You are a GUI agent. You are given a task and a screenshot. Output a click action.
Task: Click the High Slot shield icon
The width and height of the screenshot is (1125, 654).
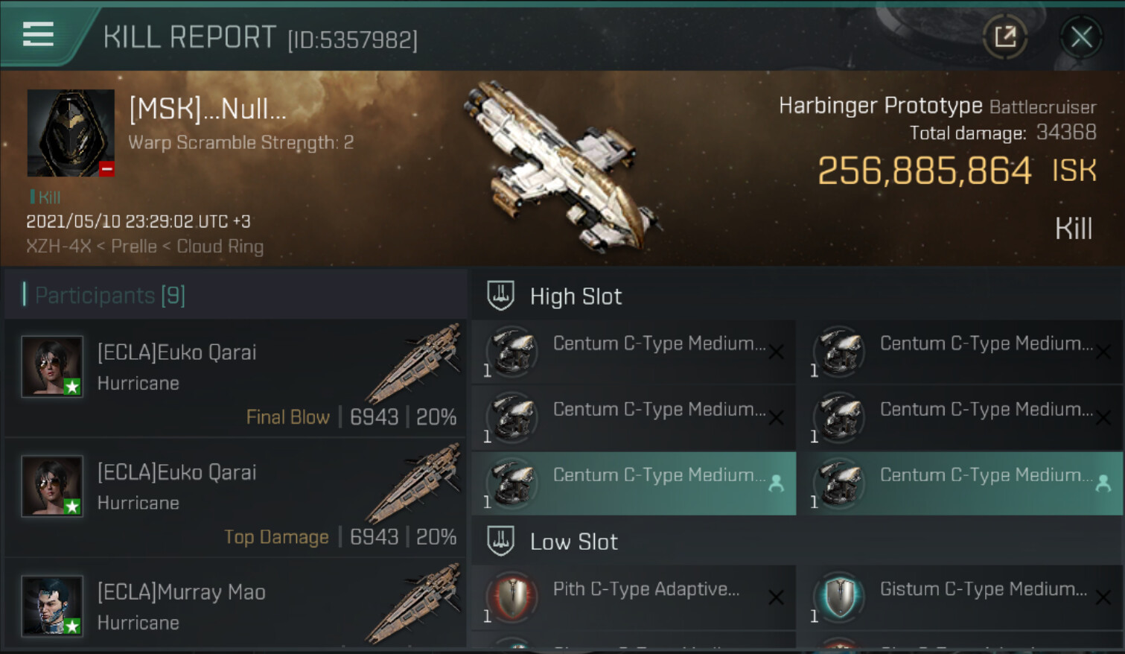(500, 296)
